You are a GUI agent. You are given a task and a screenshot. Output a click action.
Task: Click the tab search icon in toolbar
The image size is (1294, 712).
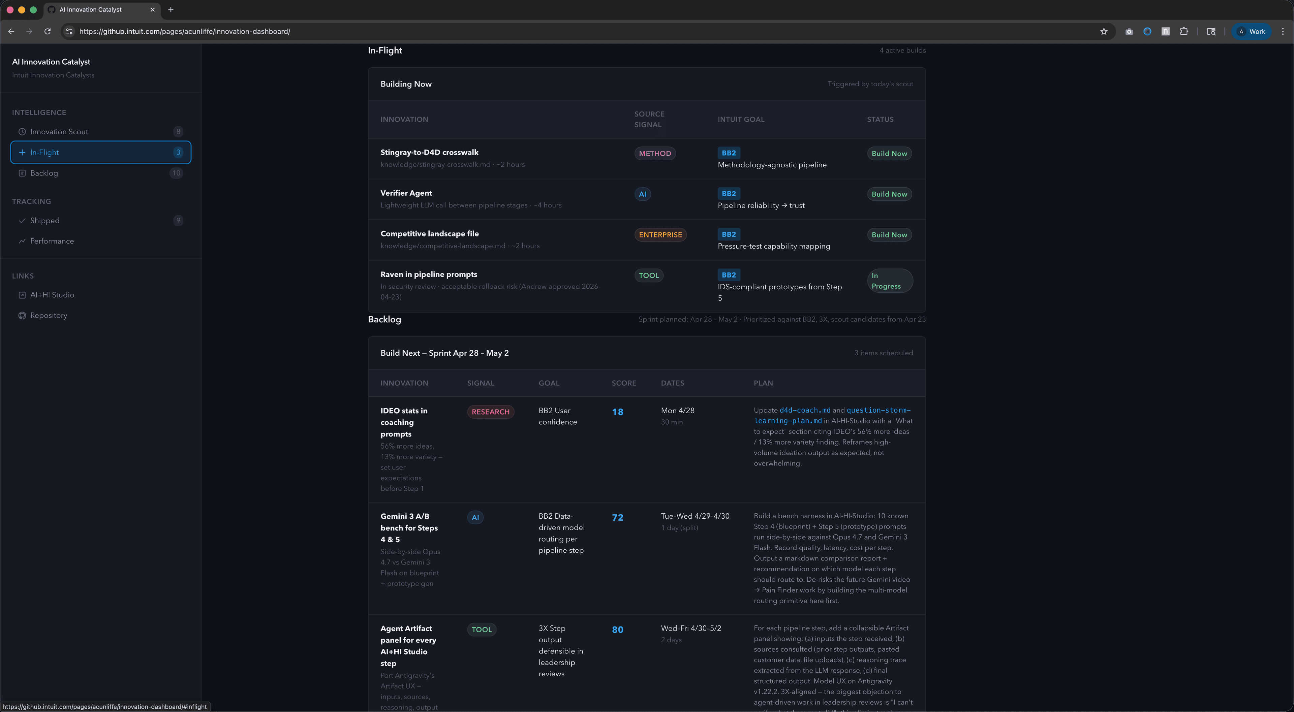coord(1211,31)
